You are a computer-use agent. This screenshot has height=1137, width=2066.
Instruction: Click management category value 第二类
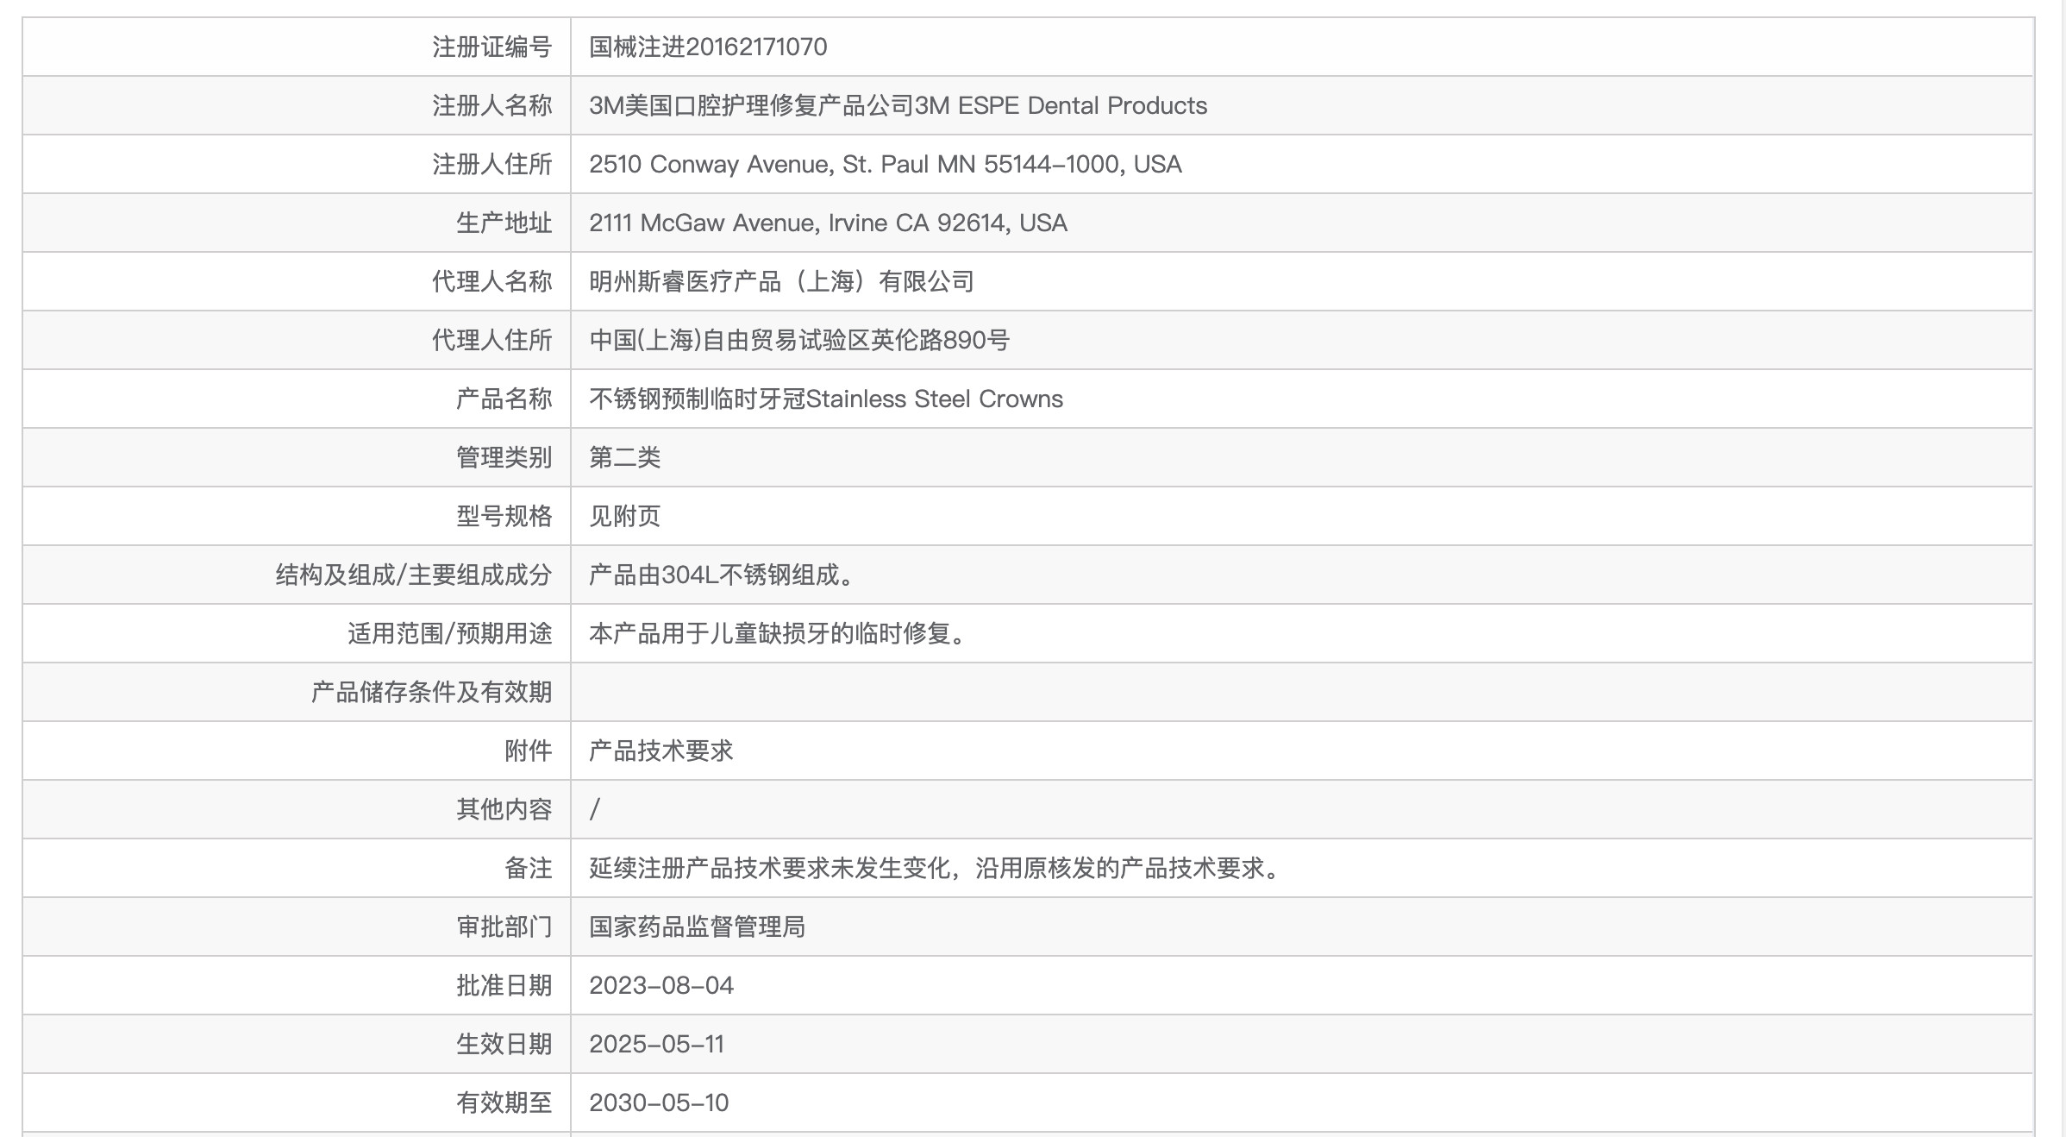[x=624, y=457]
